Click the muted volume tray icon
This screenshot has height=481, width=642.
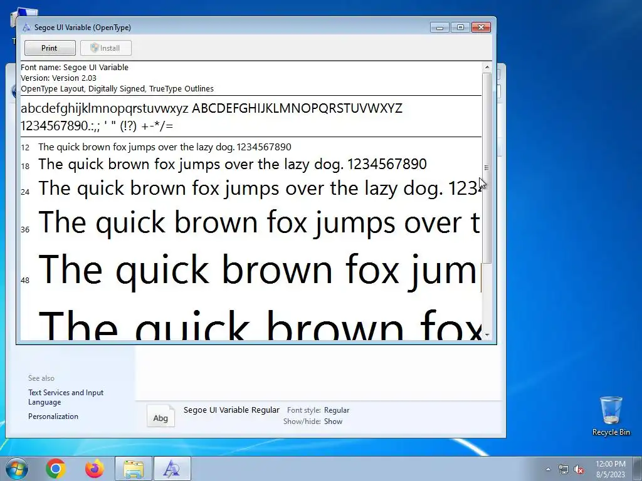[579, 469]
